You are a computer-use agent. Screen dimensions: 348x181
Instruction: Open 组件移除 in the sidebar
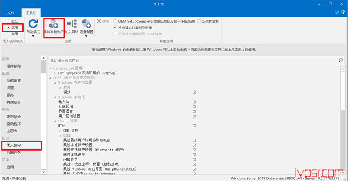click(x=14, y=66)
